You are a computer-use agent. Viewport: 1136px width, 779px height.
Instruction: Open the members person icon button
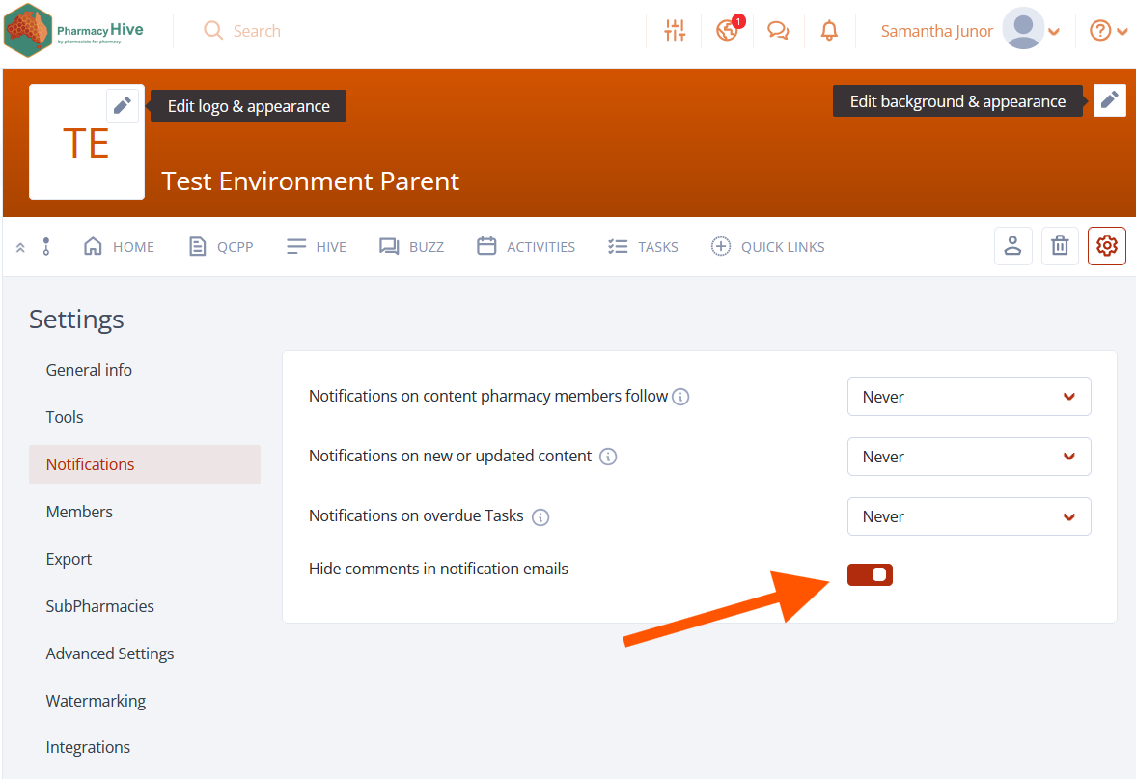[x=1012, y=246]
